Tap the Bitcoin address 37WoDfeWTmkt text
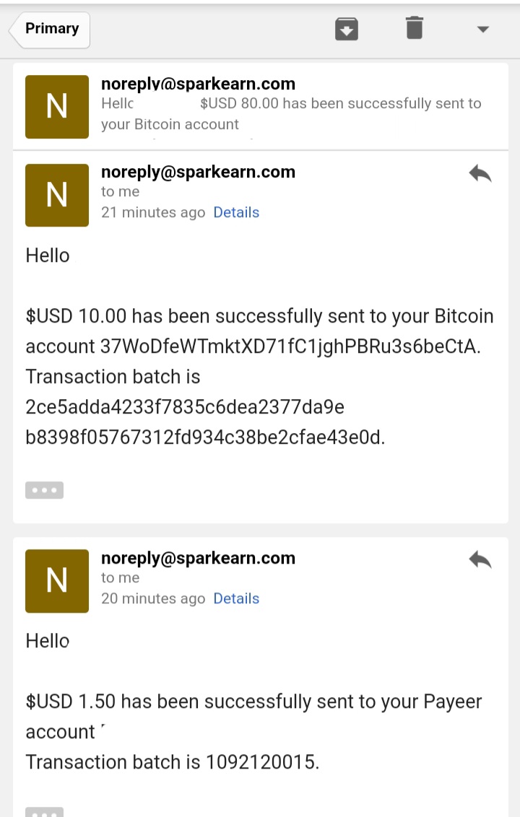This screenshot has height=817, width=520. (x=290, y=346)
